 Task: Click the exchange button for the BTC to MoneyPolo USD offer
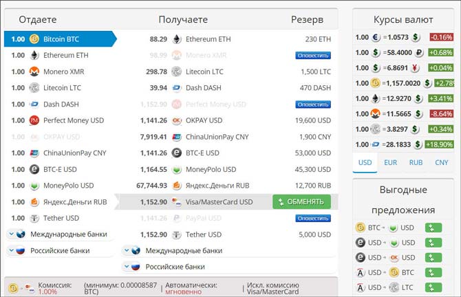coord(433,228)
